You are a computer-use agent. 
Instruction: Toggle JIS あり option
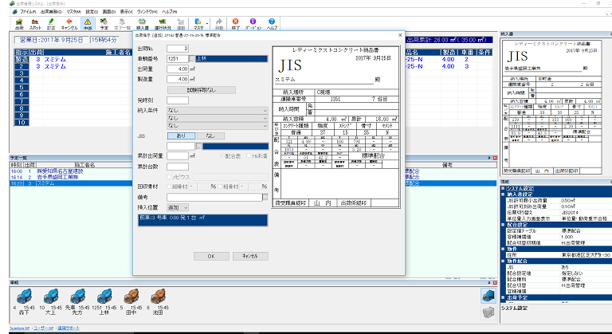[x=181, y=136]
